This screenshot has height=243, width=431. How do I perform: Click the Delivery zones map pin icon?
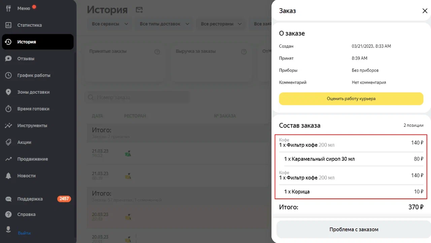(8, 92)
